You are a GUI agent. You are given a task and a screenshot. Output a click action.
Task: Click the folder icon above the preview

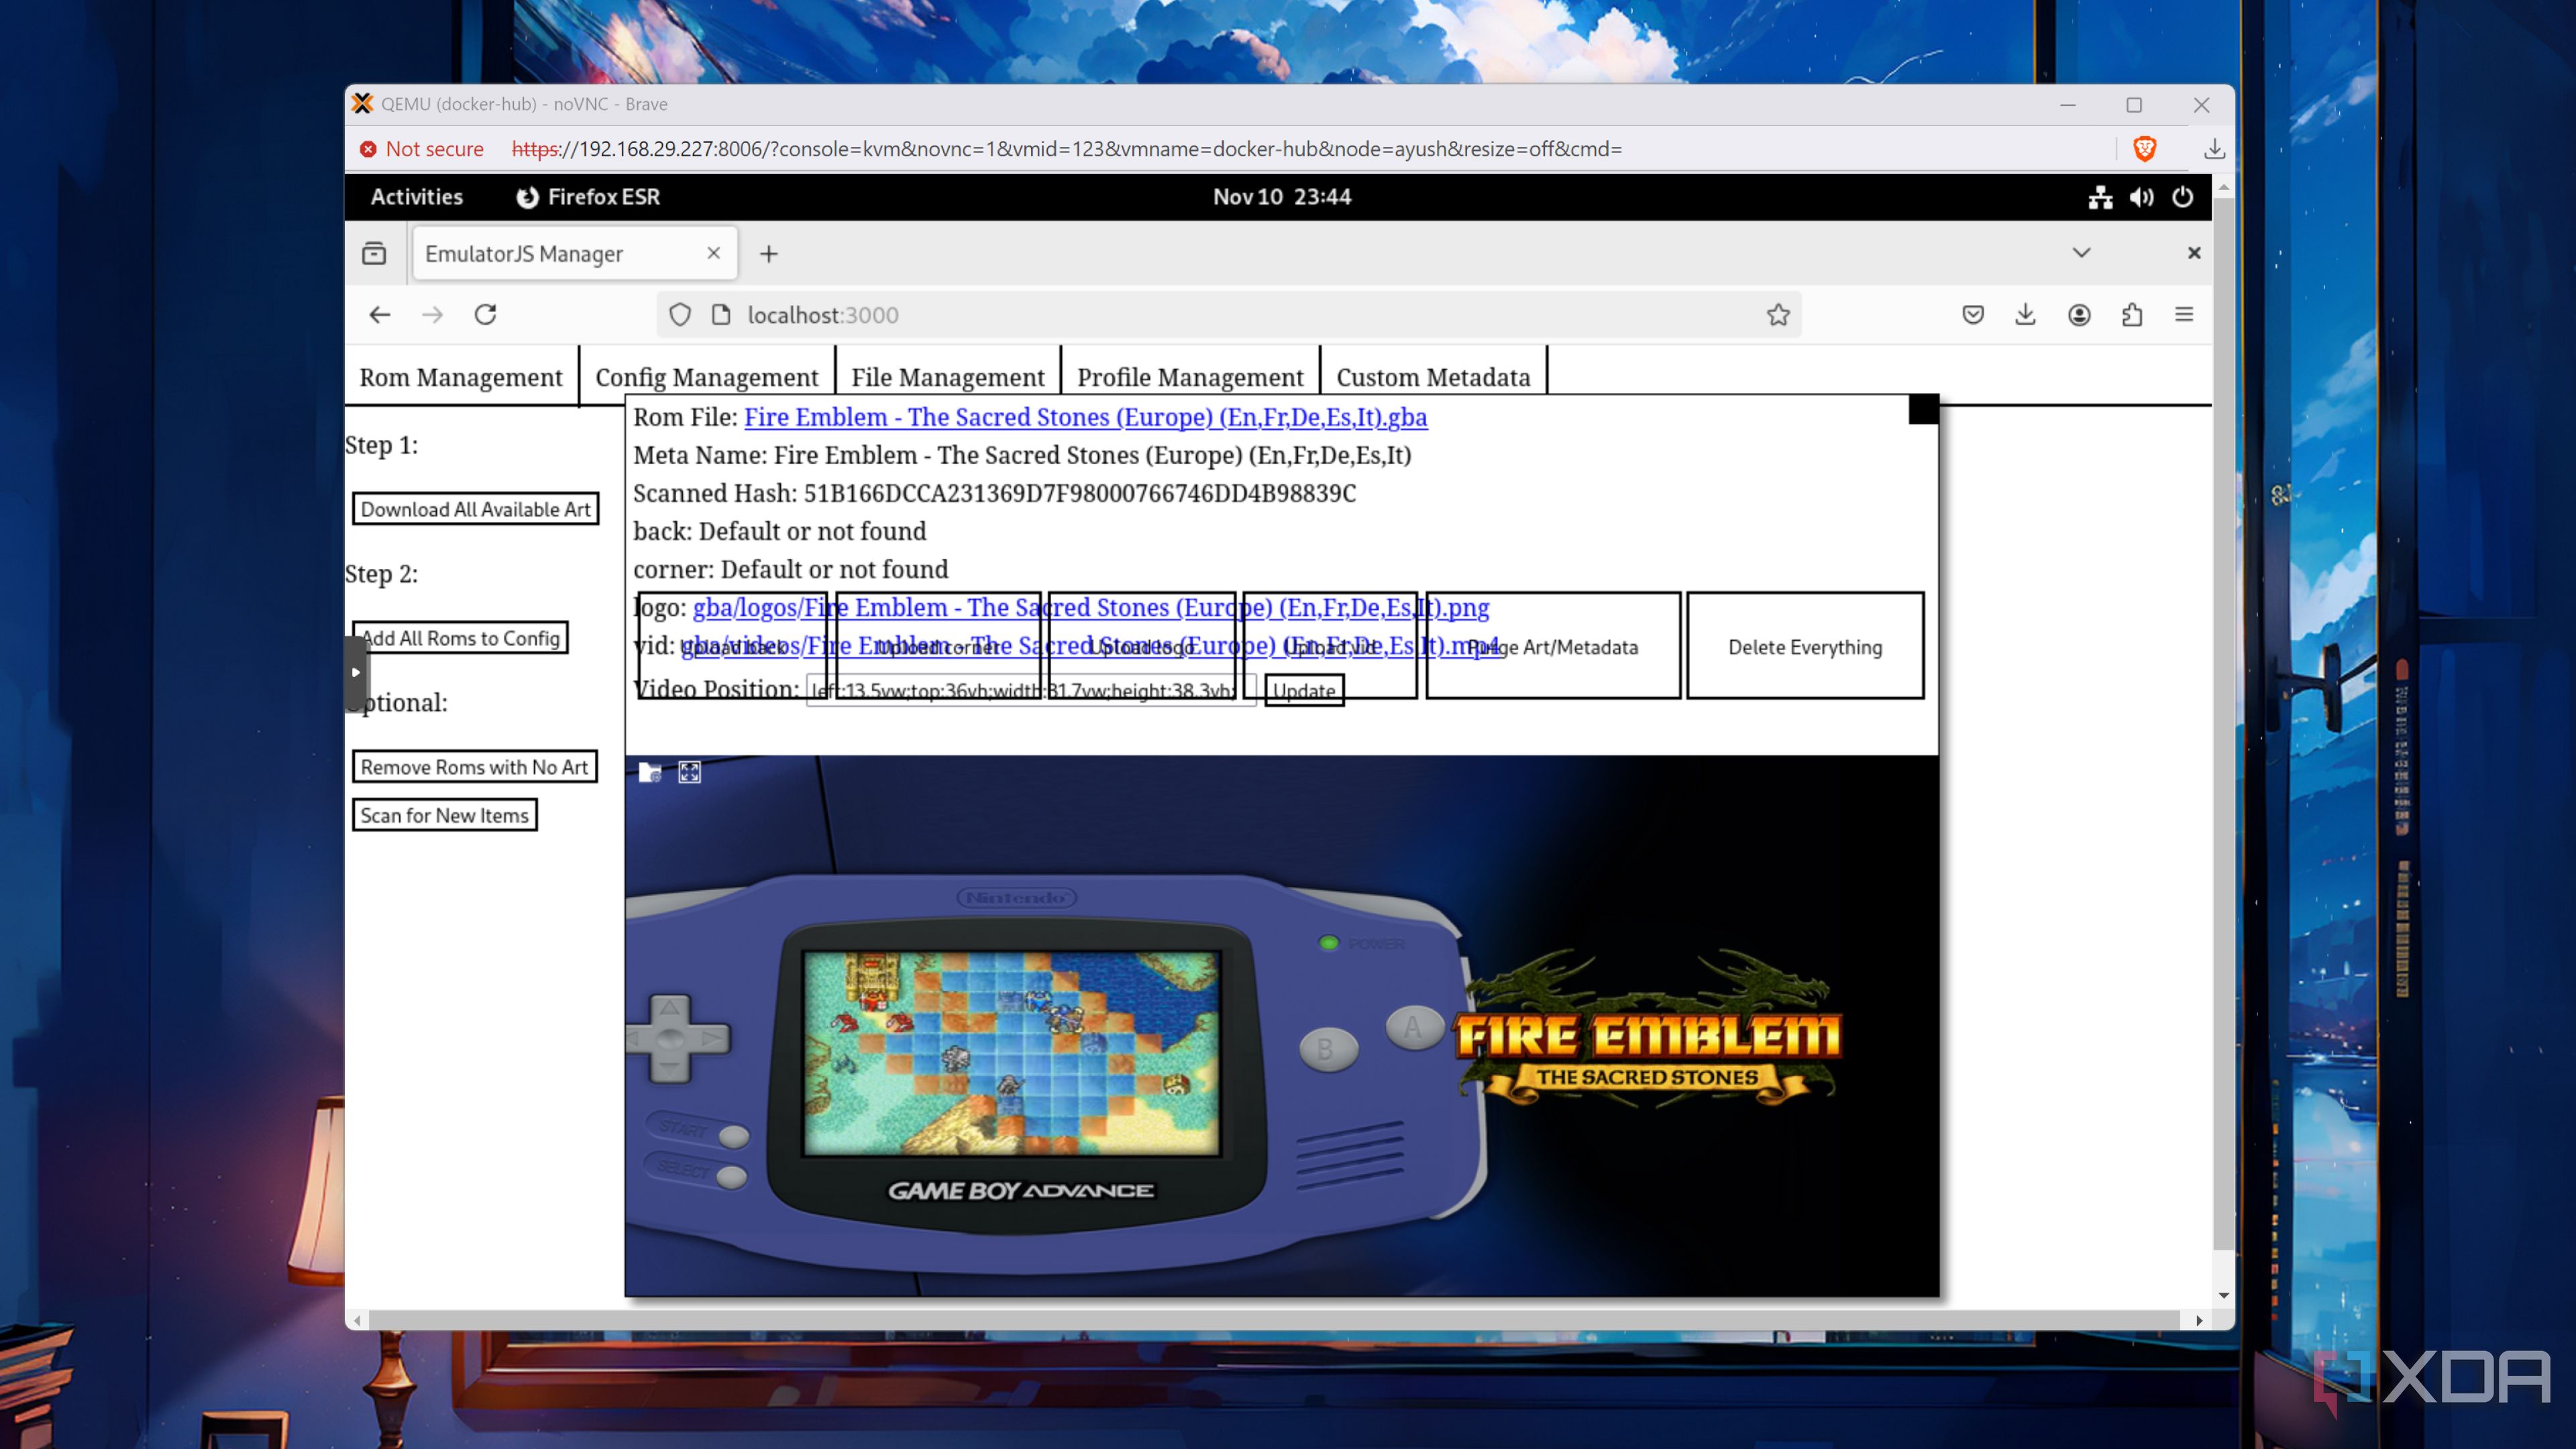pos(650,772)
